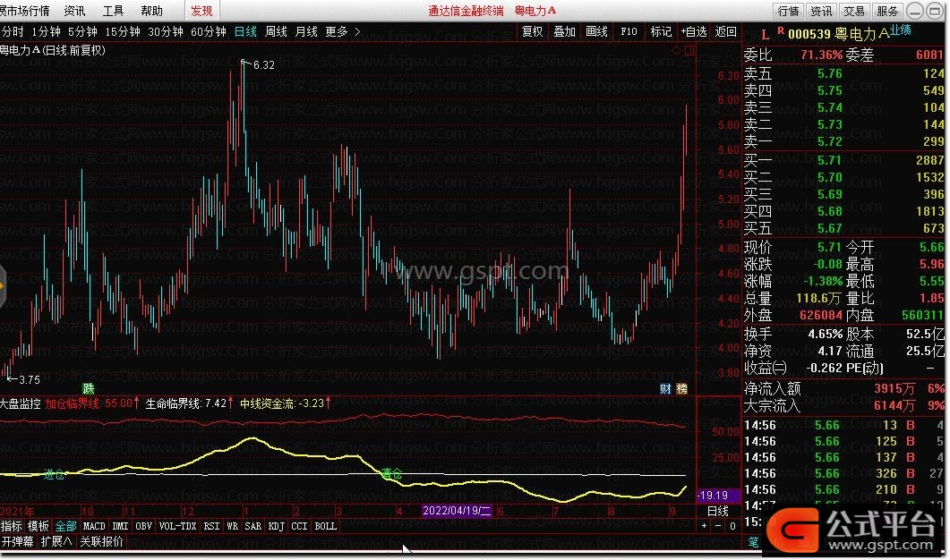Select the 30分钟 period
This screenshot has width=950, height=560.
click(166, 31)
